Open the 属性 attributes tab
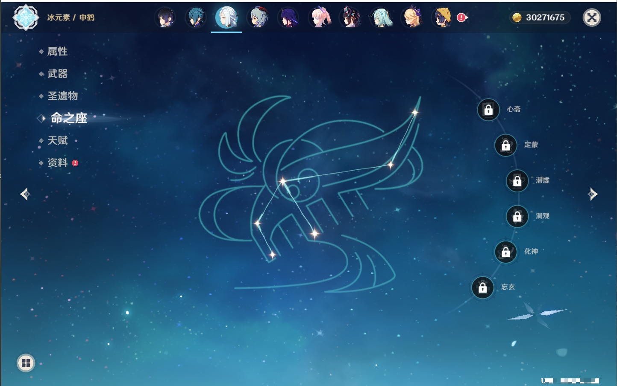 57,52
